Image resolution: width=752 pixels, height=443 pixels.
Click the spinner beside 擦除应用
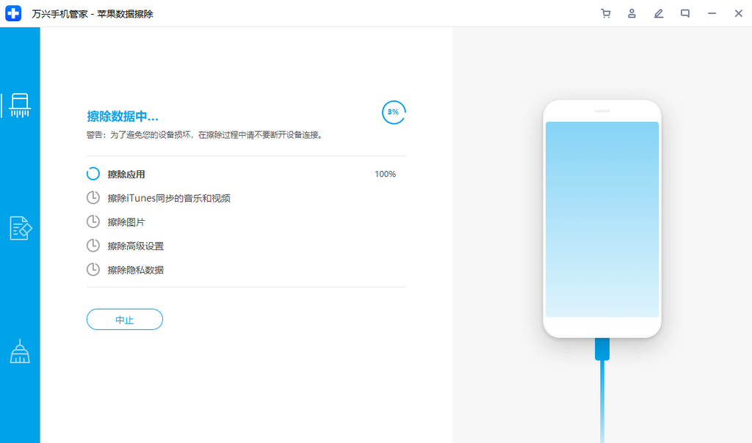pos(93,174)
